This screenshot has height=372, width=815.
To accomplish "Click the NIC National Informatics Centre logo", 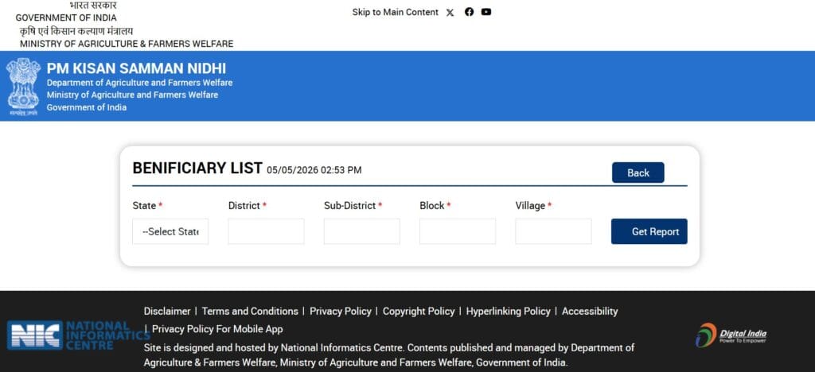I will pyautogui.click(x=78, y=335).
